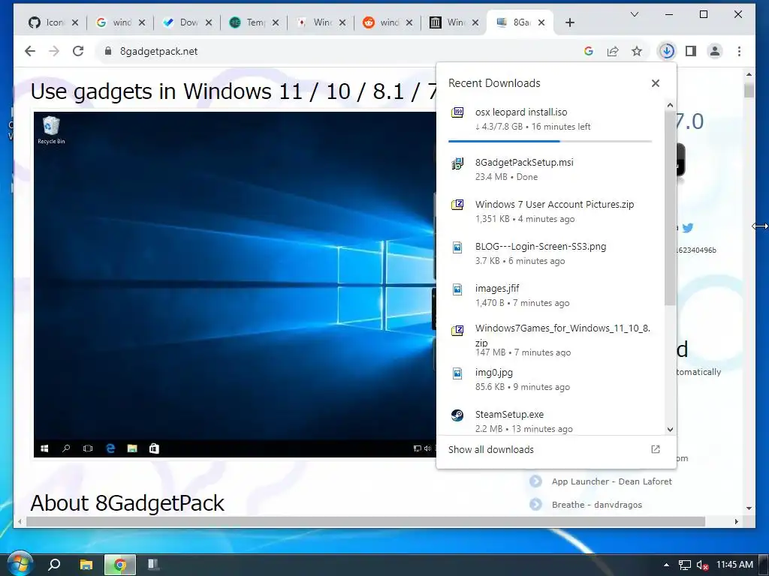Click the iso download progress bar
The width and height of the screenshot is (769, 576).
(x=550, y=142)
